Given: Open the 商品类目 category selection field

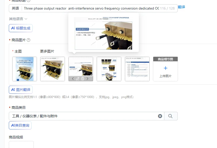Looking at the screenshot, I should 86,116.
